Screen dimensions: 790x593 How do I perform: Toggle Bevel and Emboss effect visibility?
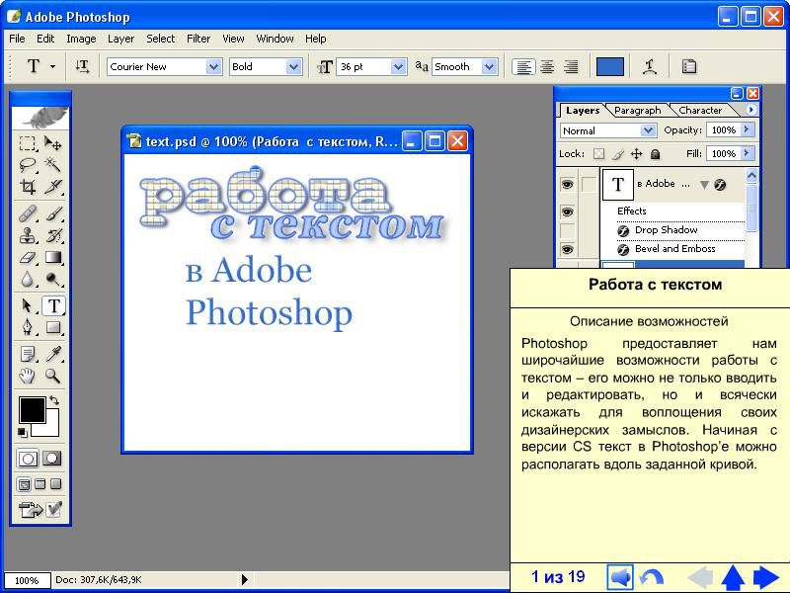tap(567, 249)
